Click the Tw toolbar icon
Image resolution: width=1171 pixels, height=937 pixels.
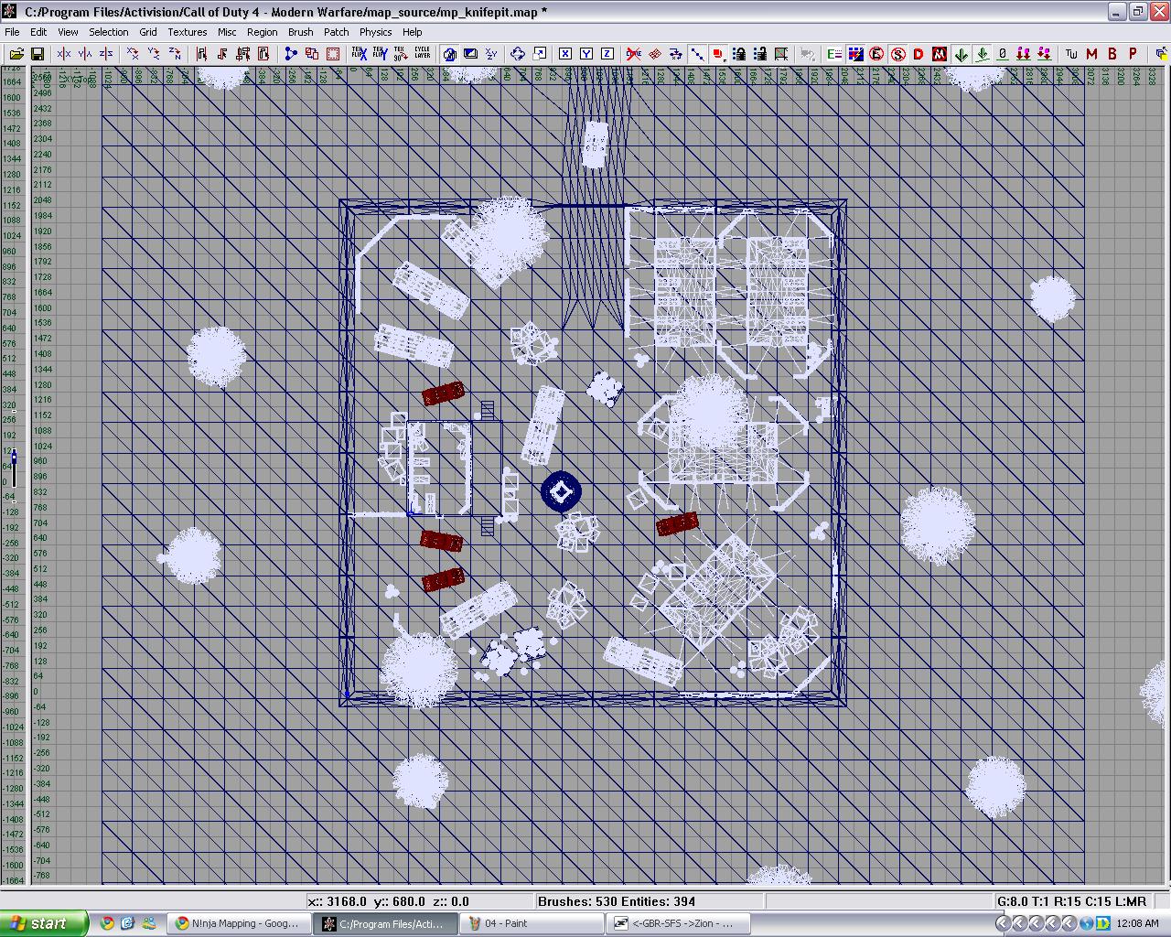1071,54
